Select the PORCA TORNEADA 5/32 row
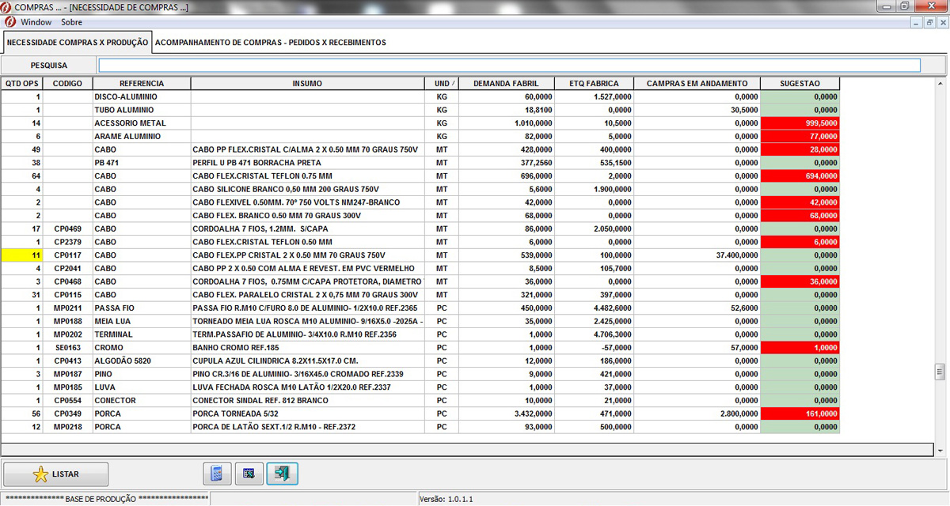 pos(307,413)
